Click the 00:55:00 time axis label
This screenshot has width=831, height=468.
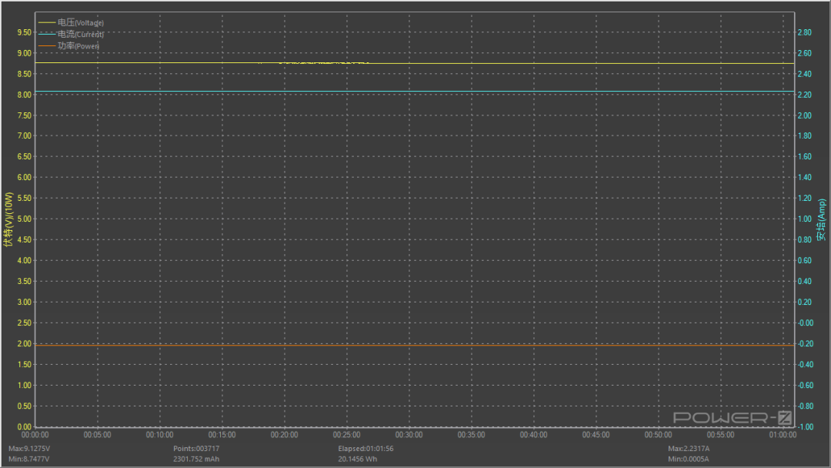721,435
